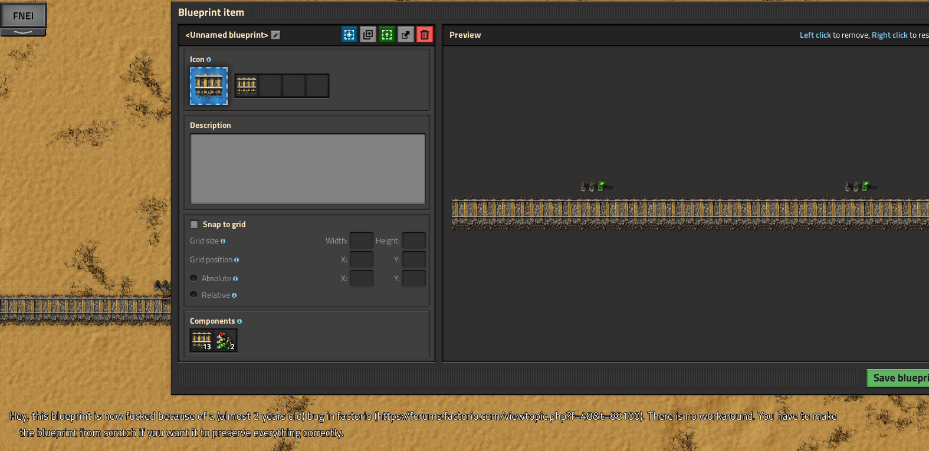This screenshot has height=451, width=929.
Task: Select the empty second icon slot
Action: click(270, 85)
